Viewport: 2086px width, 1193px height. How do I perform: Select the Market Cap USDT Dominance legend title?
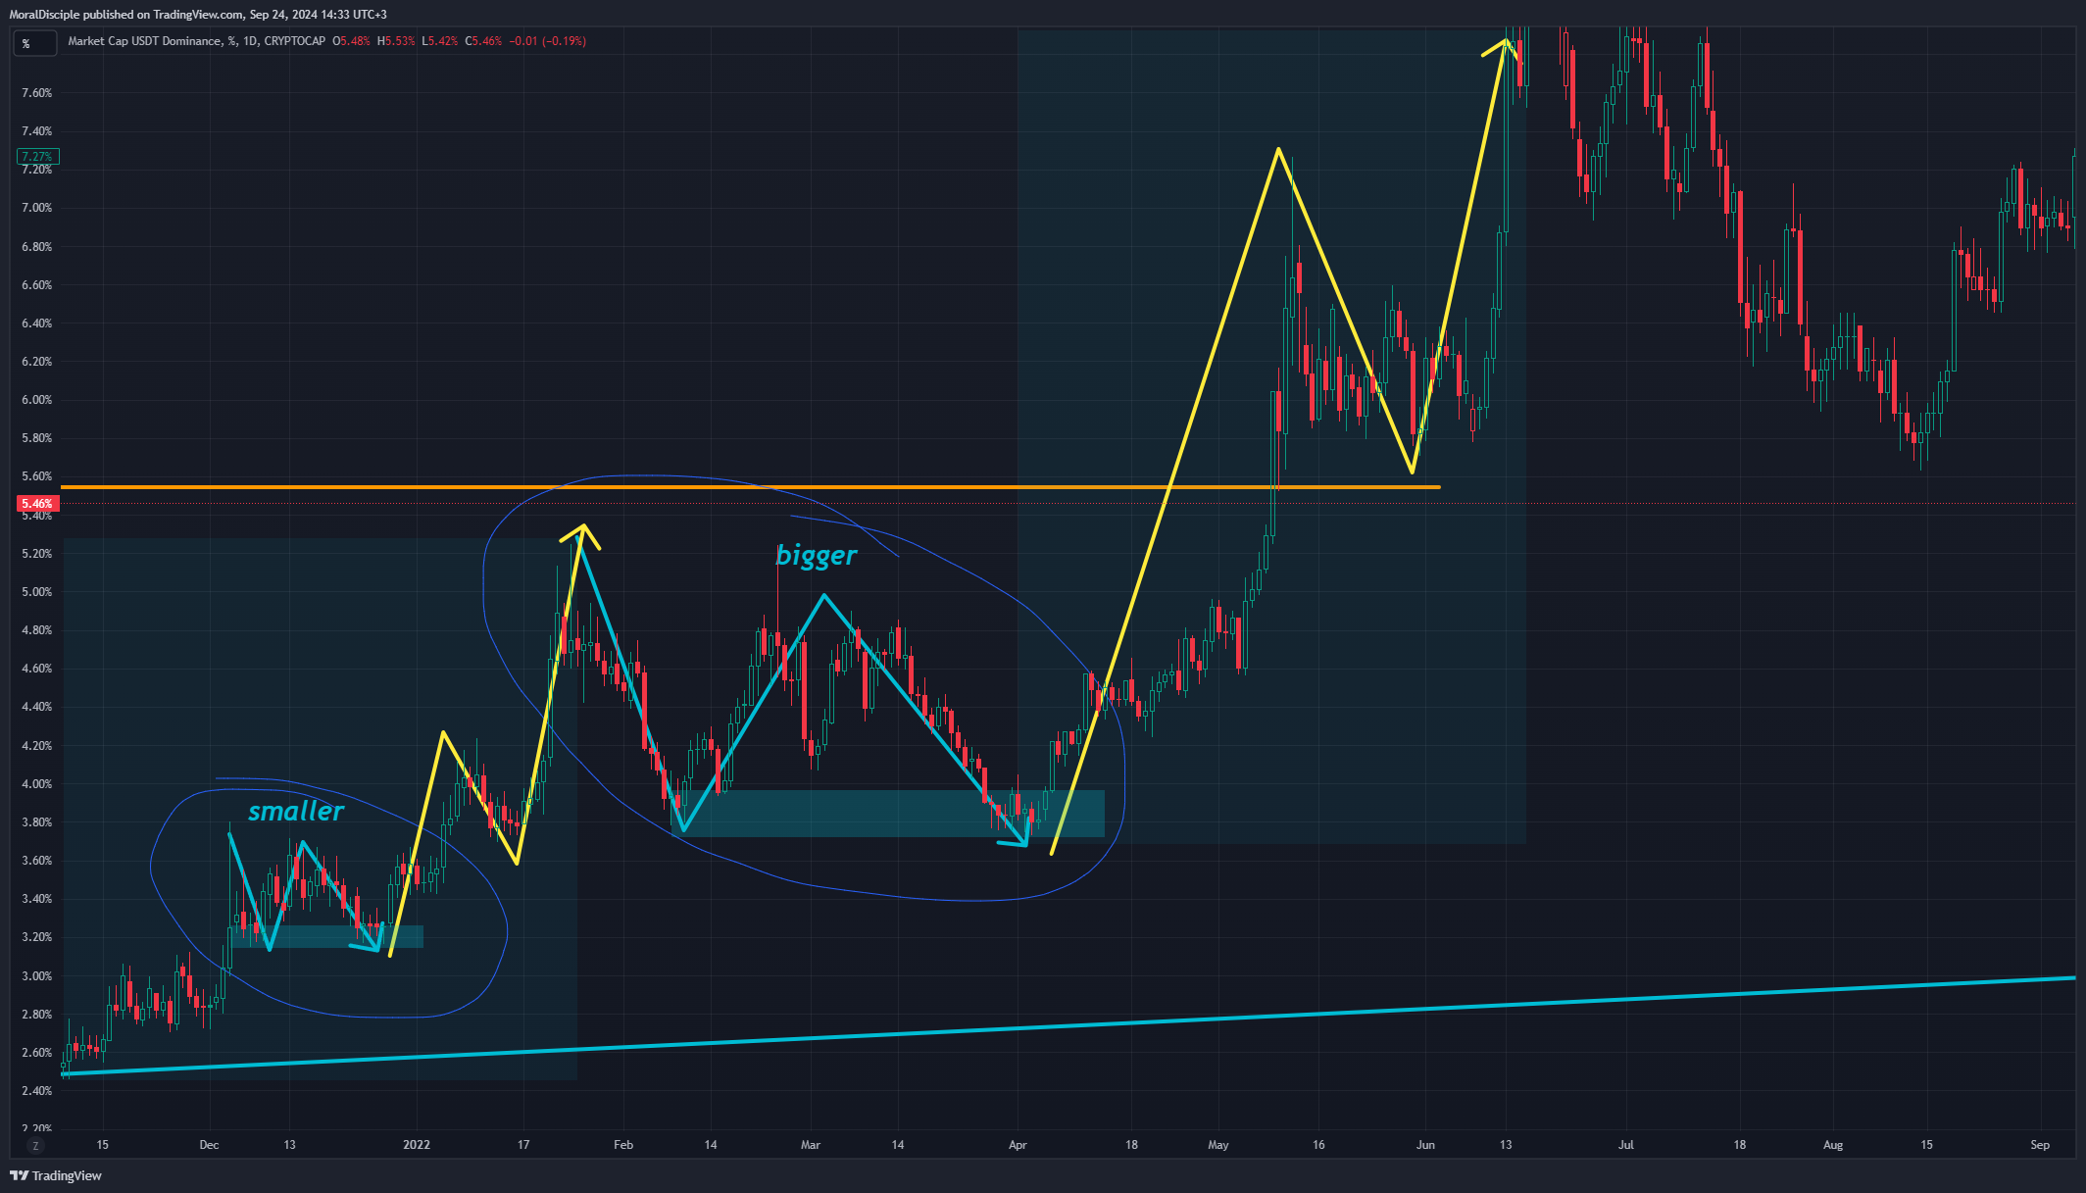(x=196, y=41)
